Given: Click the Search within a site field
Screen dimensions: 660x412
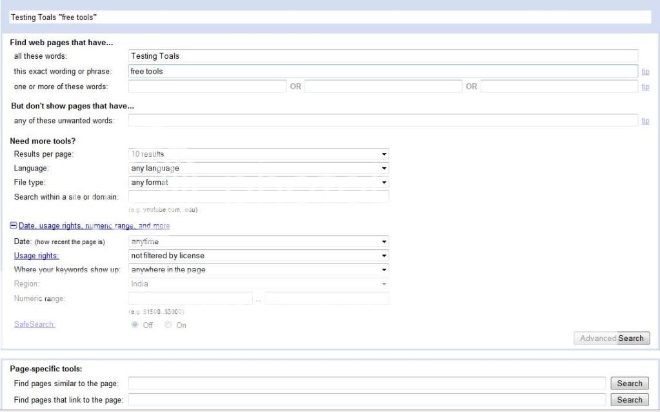Looking at the screenshot, I should [x=258, y=196].
